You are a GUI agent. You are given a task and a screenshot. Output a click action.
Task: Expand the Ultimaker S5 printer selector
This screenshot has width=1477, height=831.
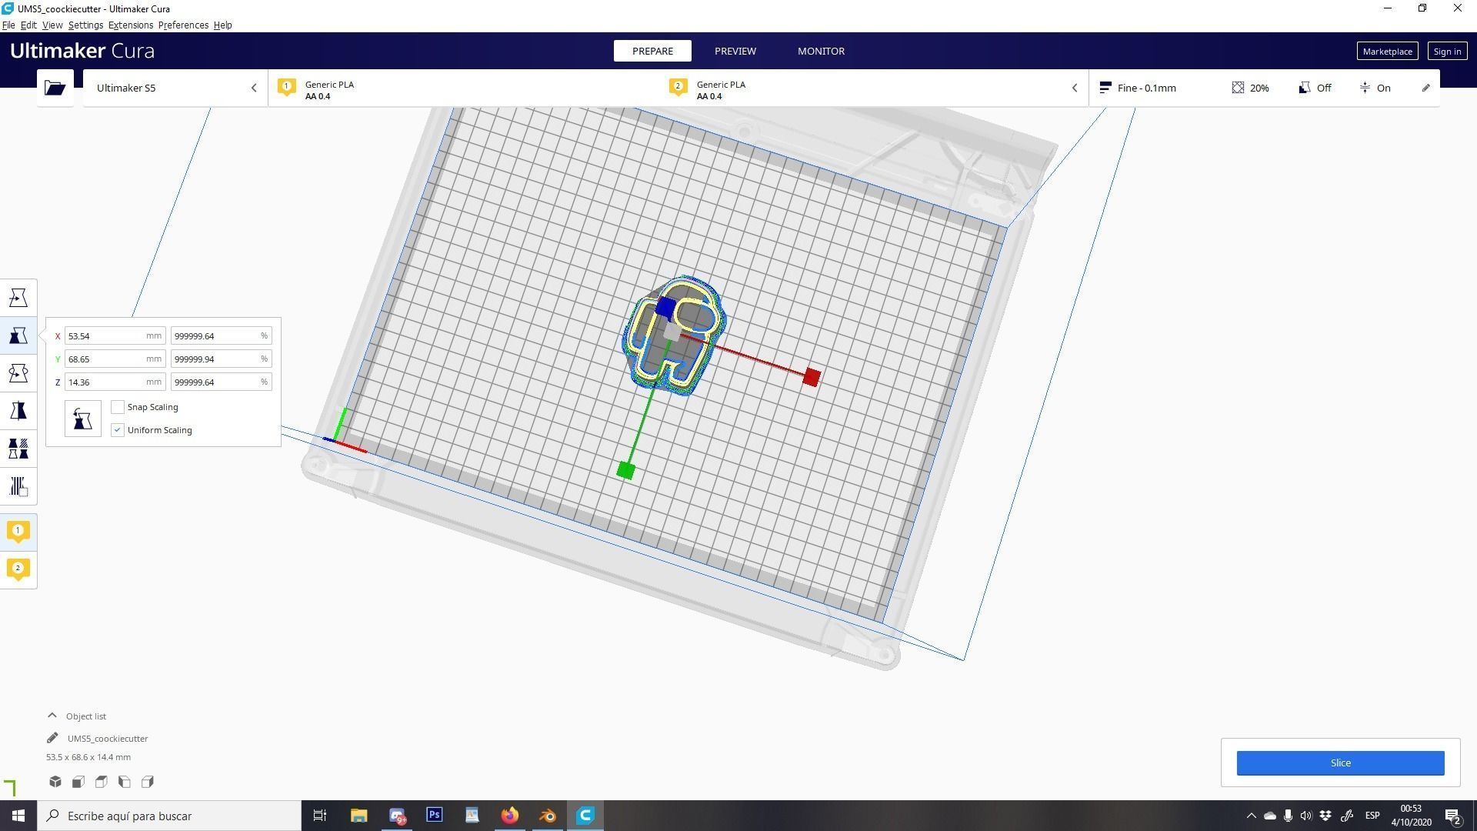click(175, 88)
